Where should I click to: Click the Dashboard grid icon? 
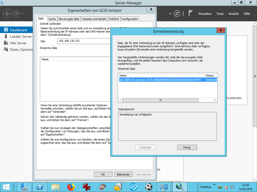click(6, 30)
